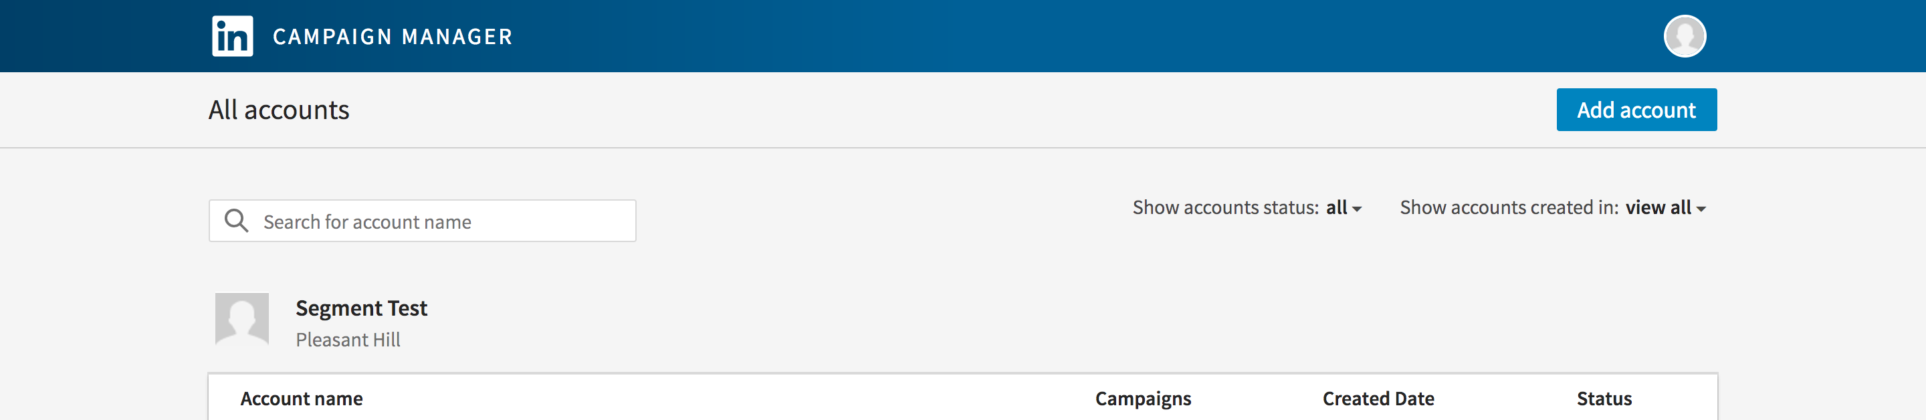
Task: Open the Segment Test account group
Action: coord(361,308)
